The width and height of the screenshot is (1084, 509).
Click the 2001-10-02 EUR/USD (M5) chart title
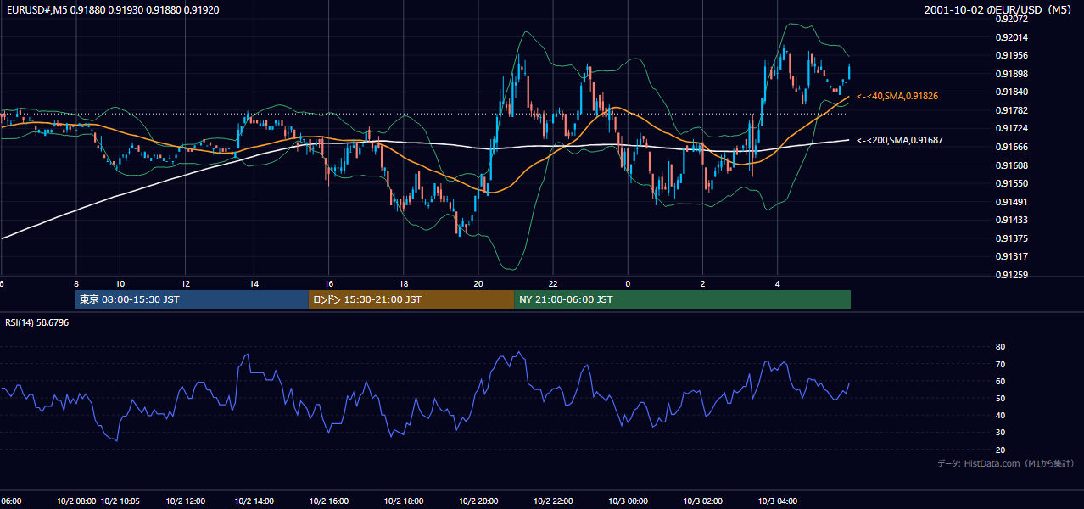pos(999,10)
